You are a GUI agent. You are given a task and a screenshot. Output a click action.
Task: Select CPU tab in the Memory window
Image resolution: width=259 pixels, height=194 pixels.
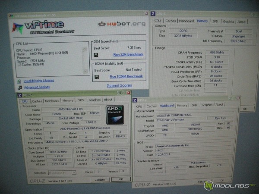[158, 21]
